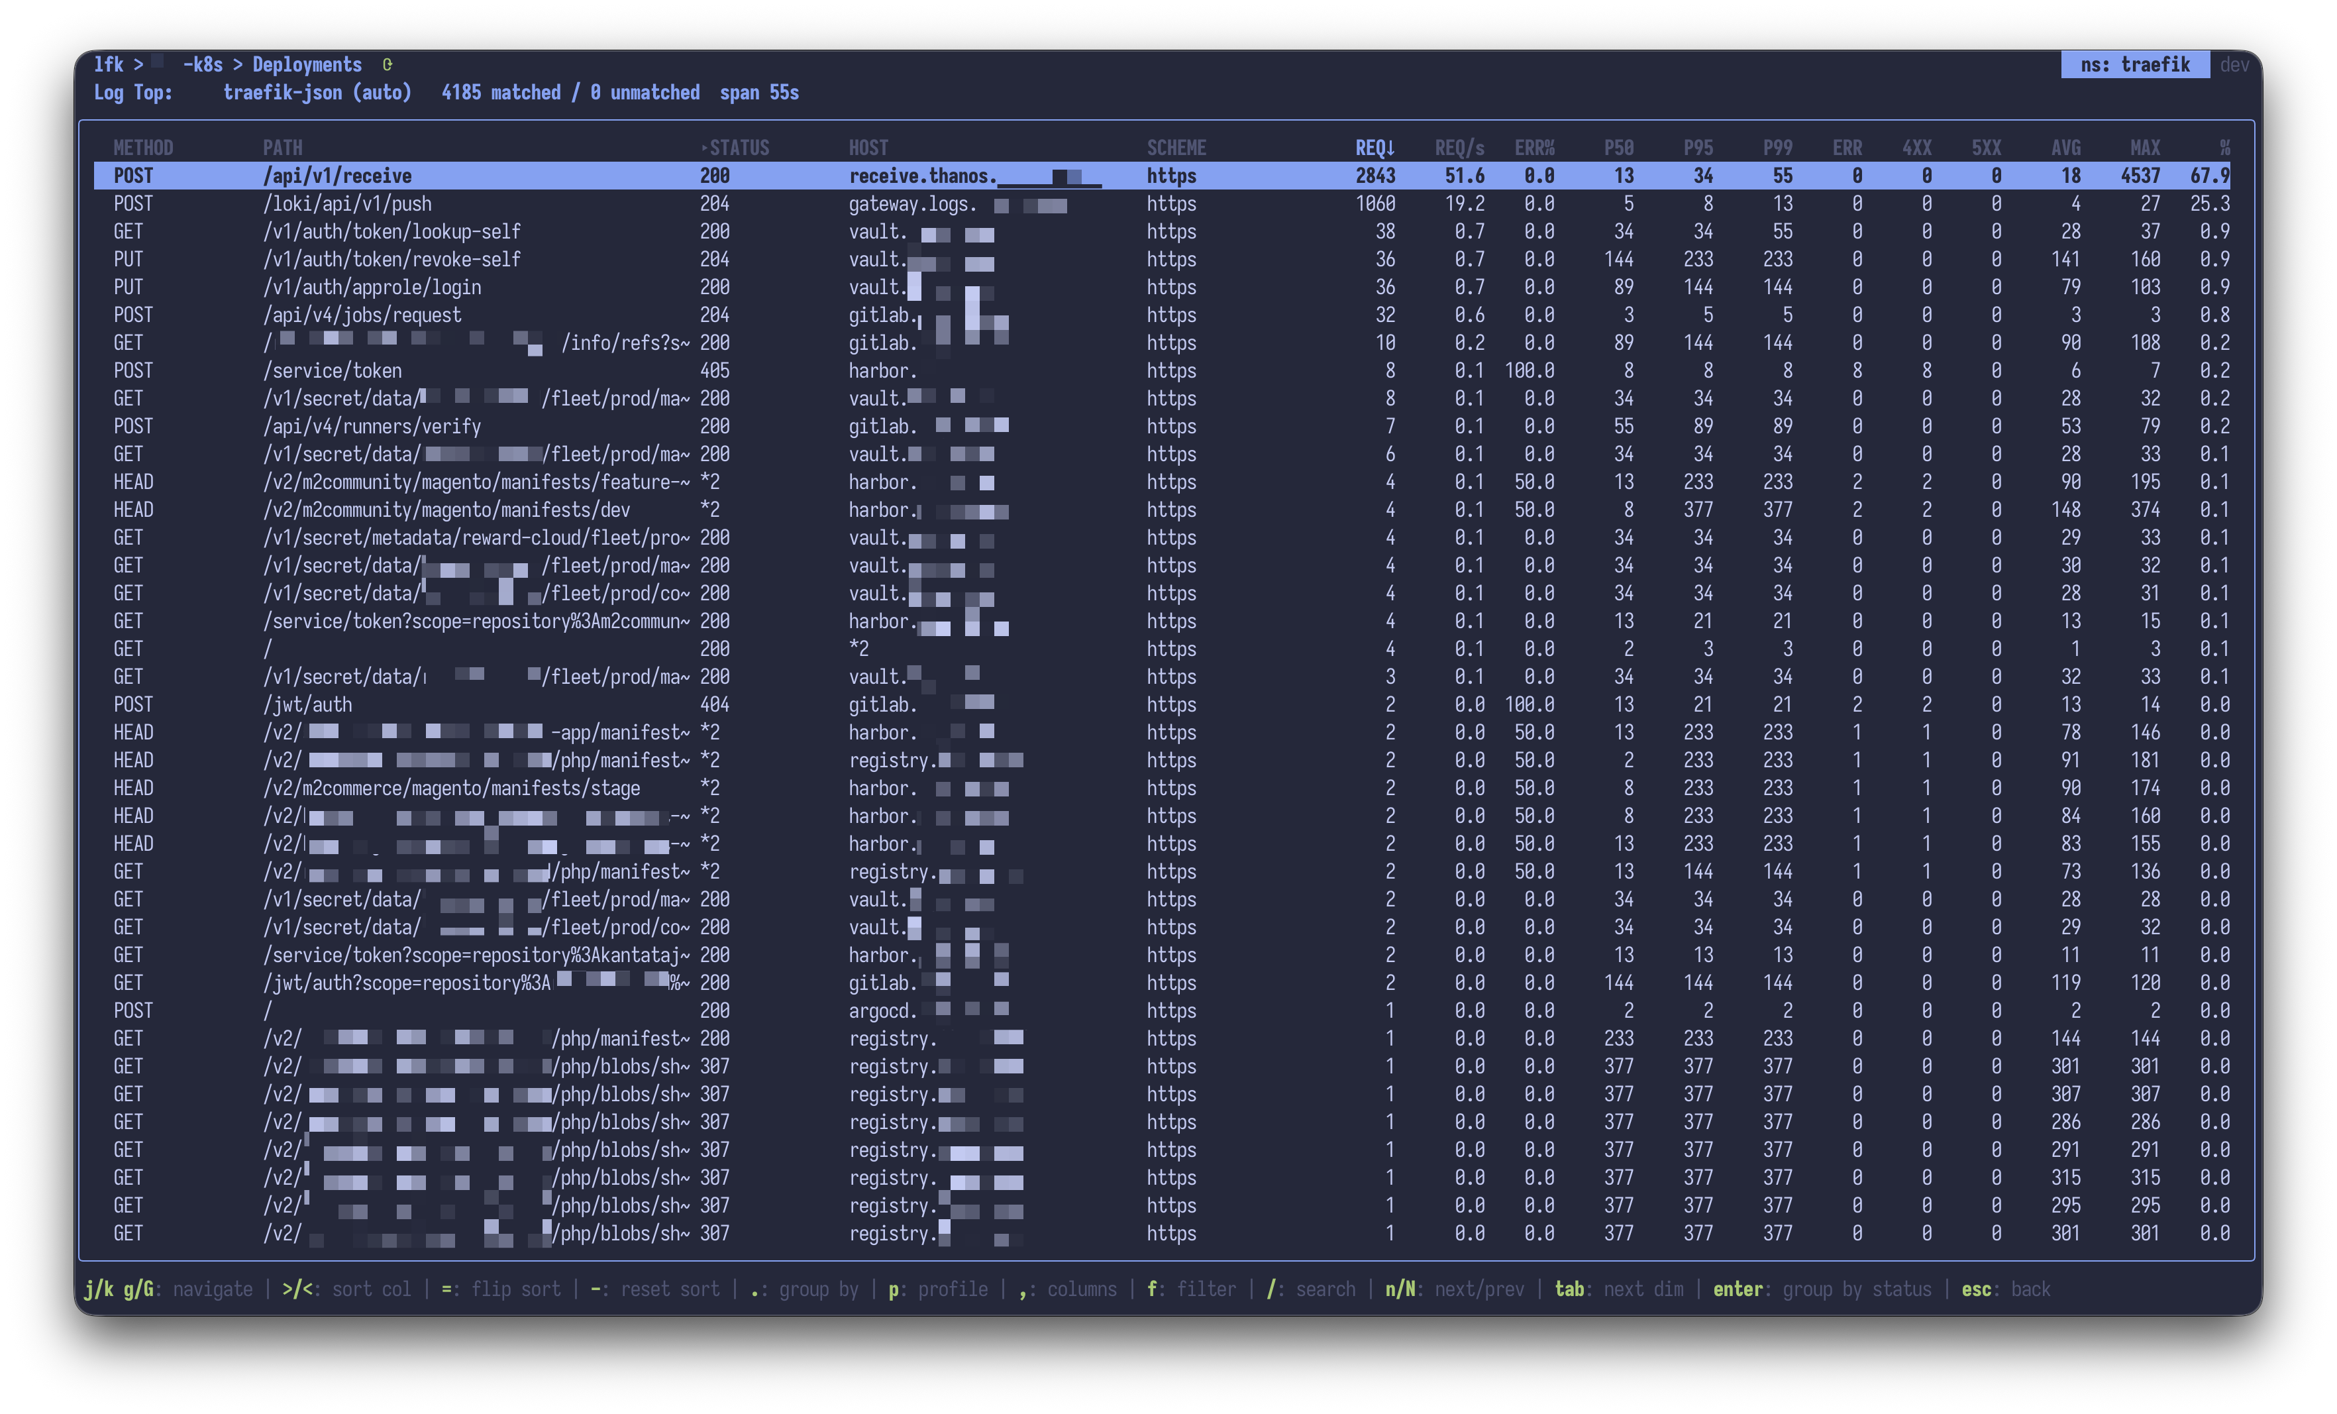Click the reset sort shortcut hint

tap(654, 1289)
